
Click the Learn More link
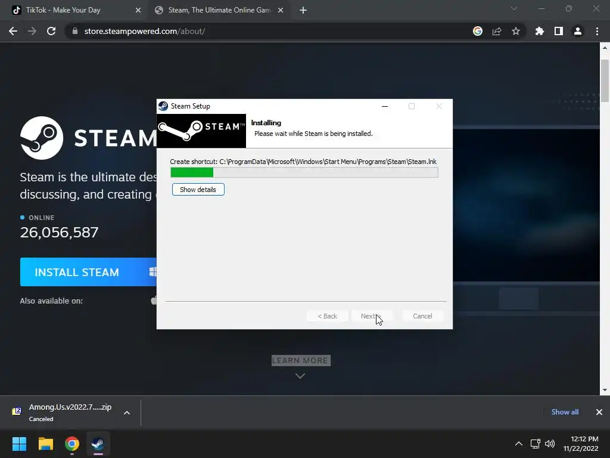tap(300, 361)
